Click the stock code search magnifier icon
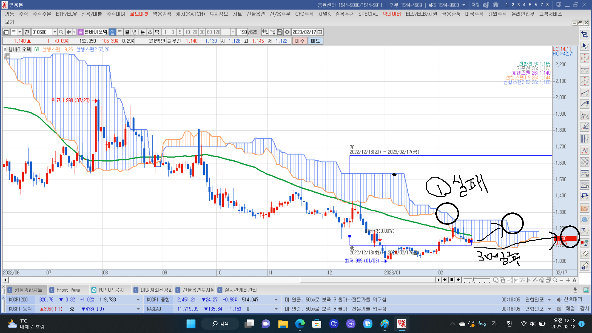This screenshot has height=333, width=592. pyautogui.click(x=61, y=32)
